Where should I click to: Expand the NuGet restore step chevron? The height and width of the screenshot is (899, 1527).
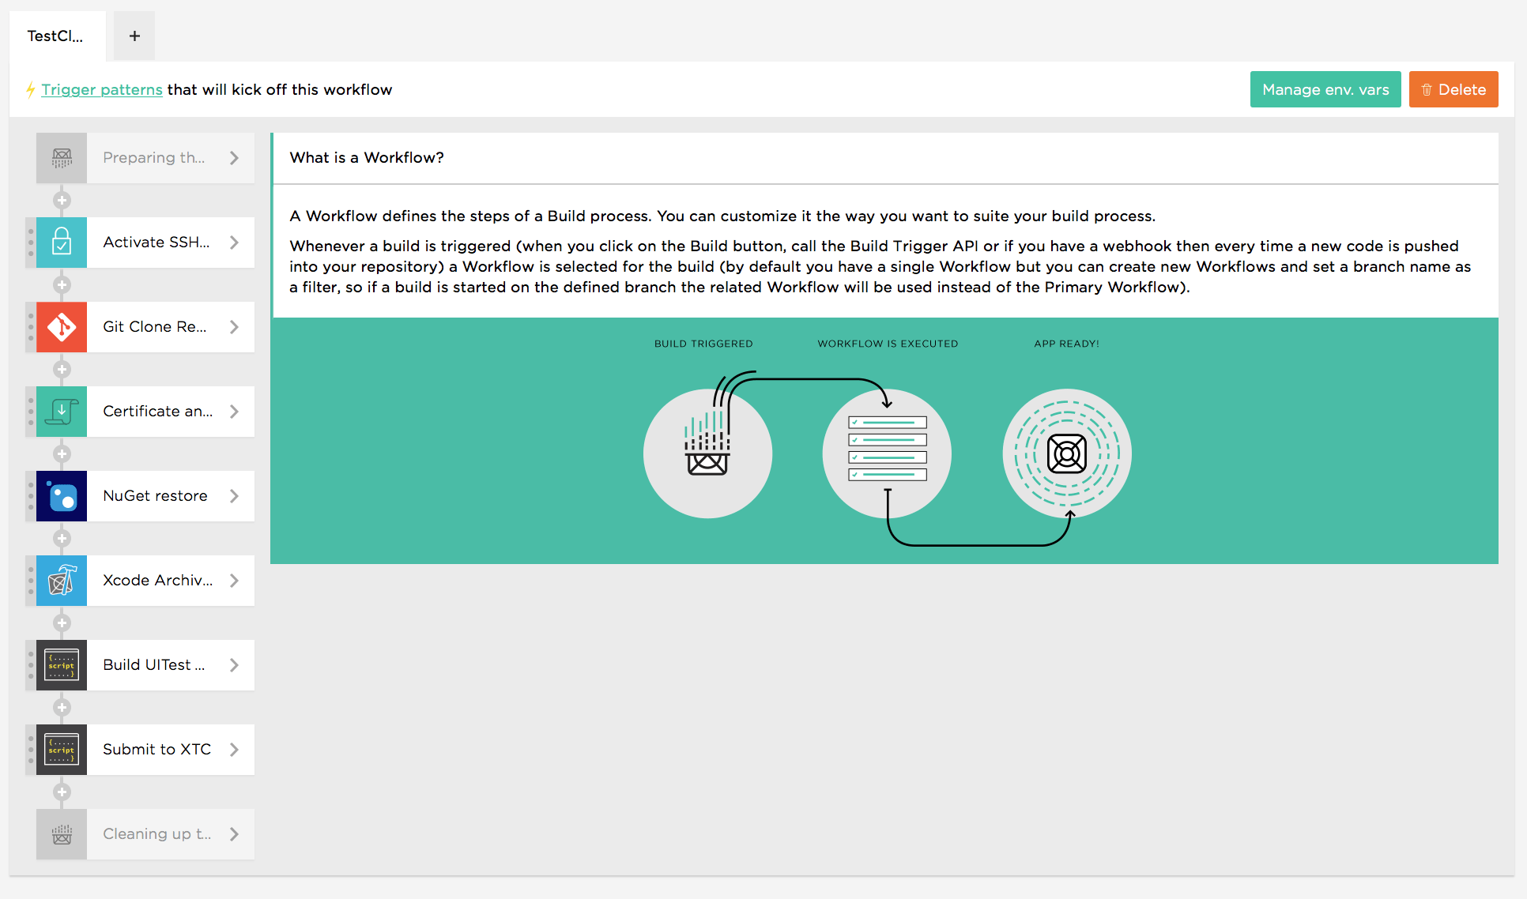click(x=234, y=496)
